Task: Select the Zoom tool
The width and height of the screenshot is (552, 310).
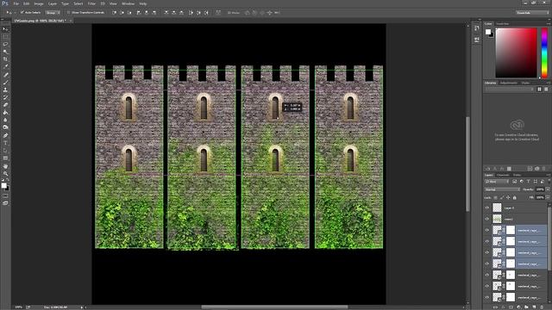Action: tap(5, 173)
